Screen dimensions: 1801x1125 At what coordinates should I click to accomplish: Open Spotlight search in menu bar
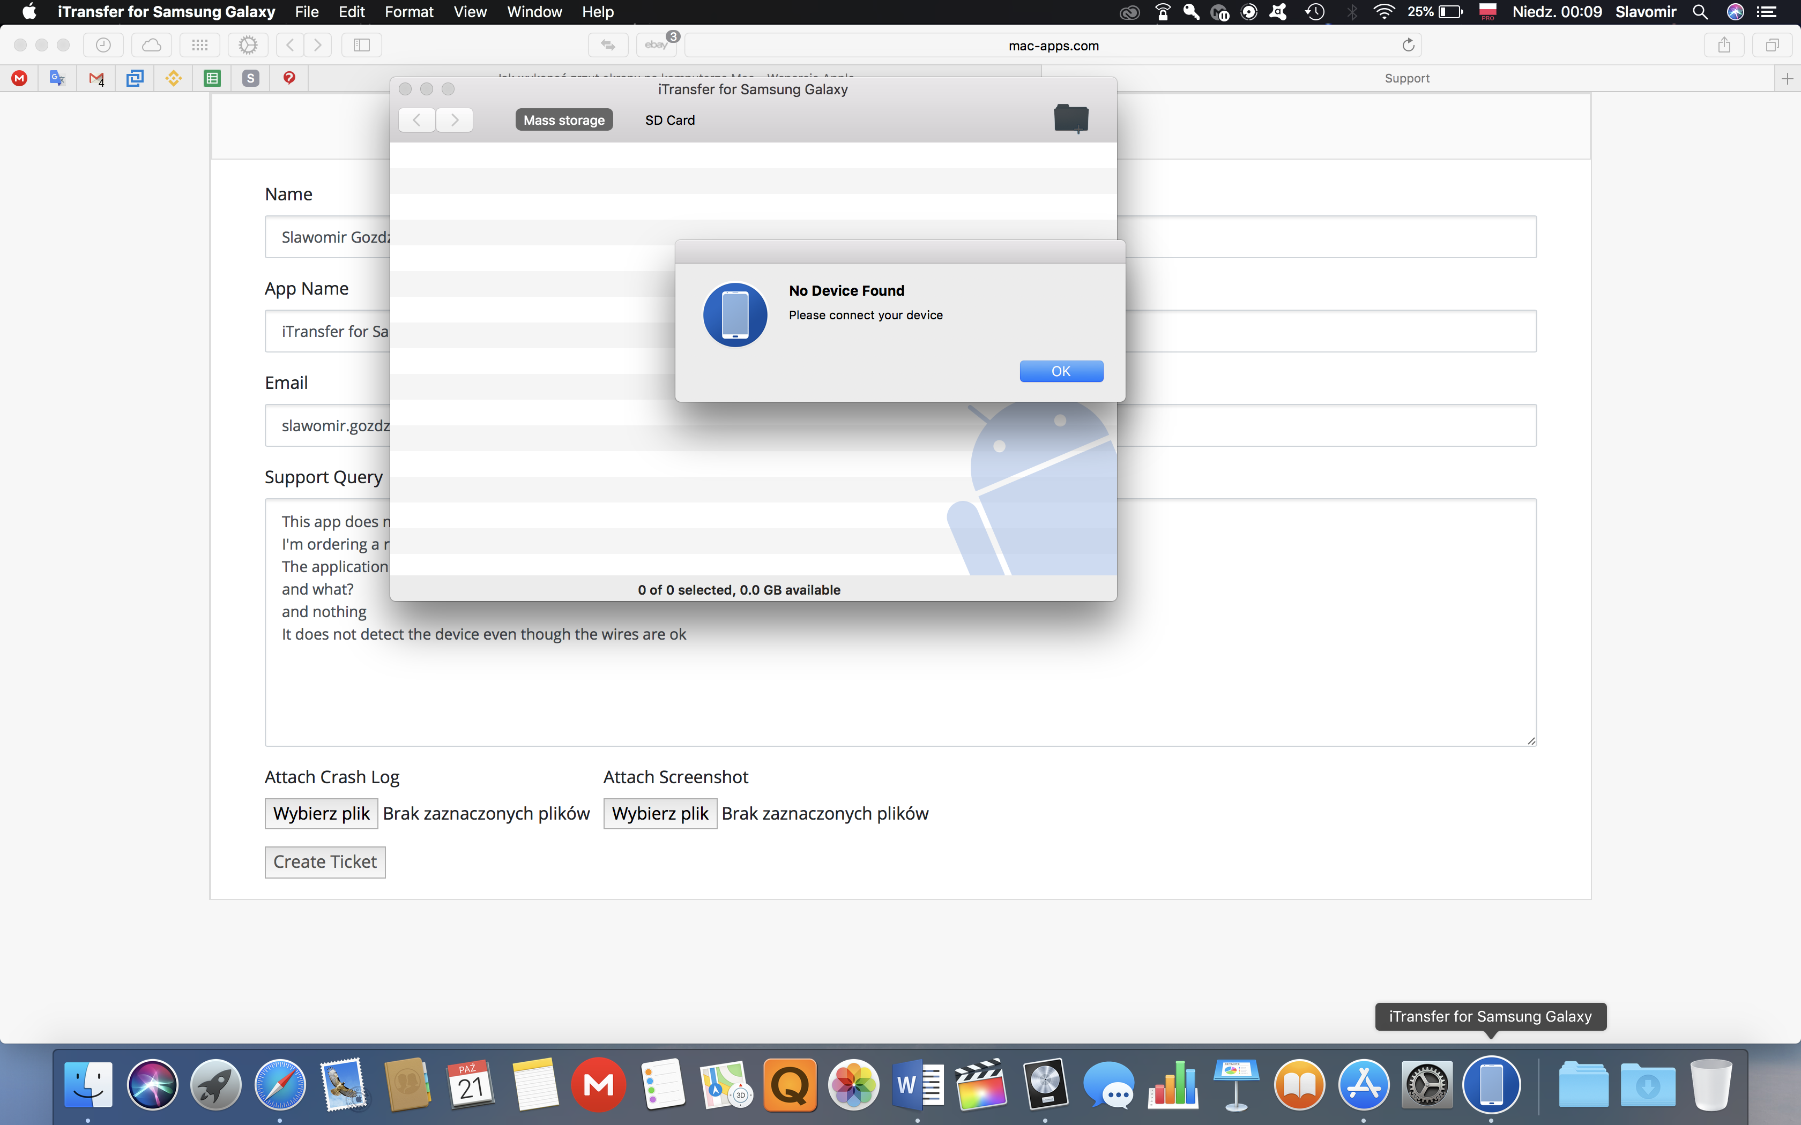(1700, 12)
